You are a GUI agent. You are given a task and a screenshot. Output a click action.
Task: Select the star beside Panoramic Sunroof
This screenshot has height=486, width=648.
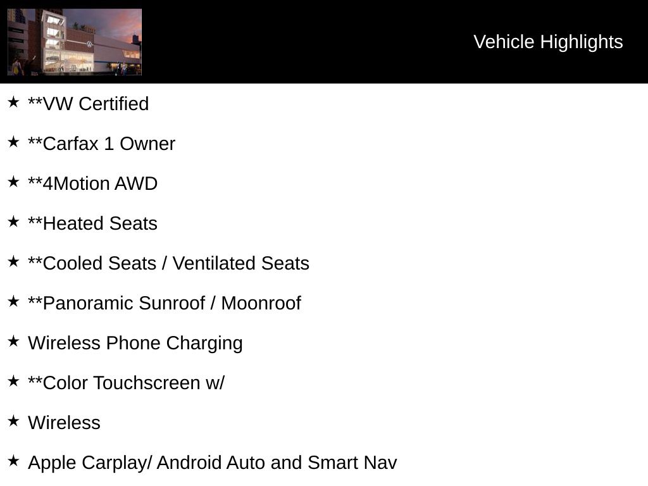coord(13,301)
